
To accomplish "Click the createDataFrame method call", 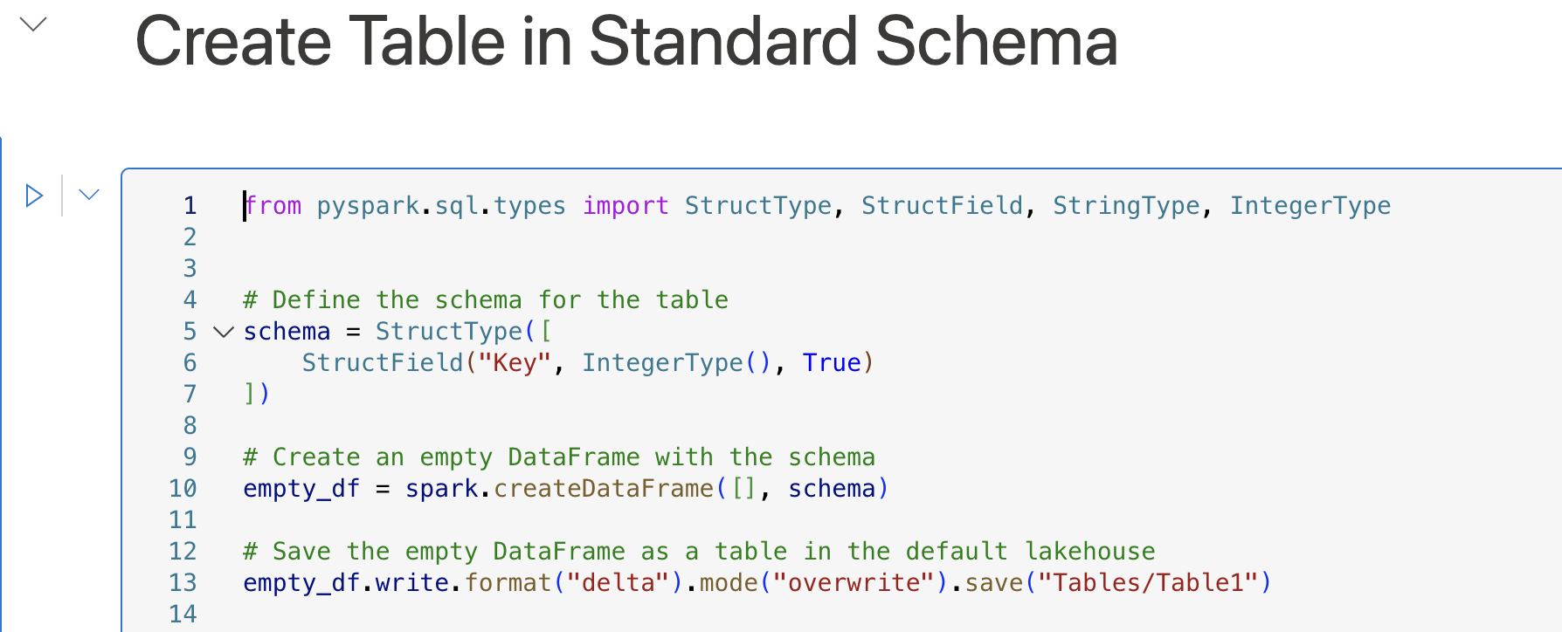I will (604, 489).
